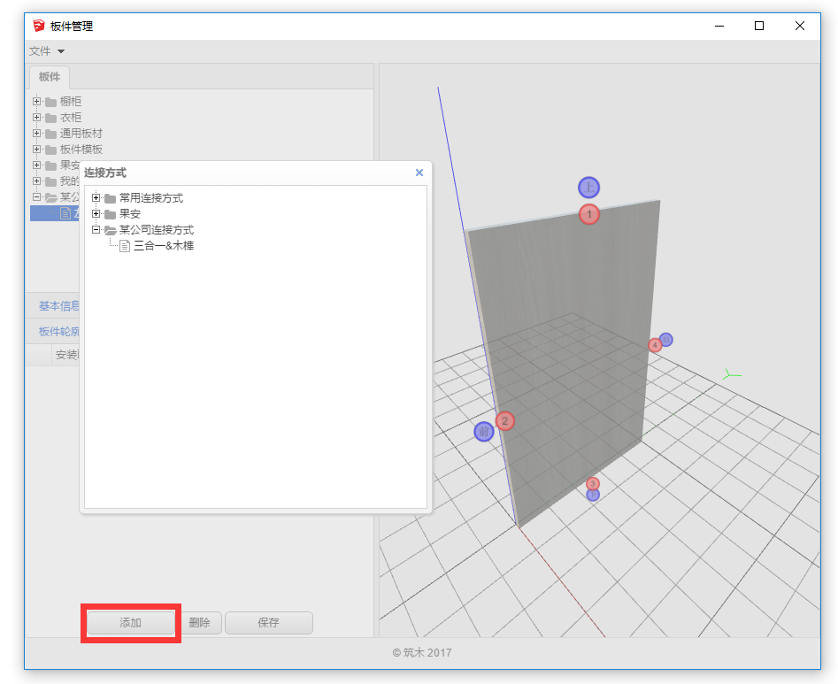Screen dimensions: 838x684
Task: Open the 文件 menu
Action: (47, 51)
